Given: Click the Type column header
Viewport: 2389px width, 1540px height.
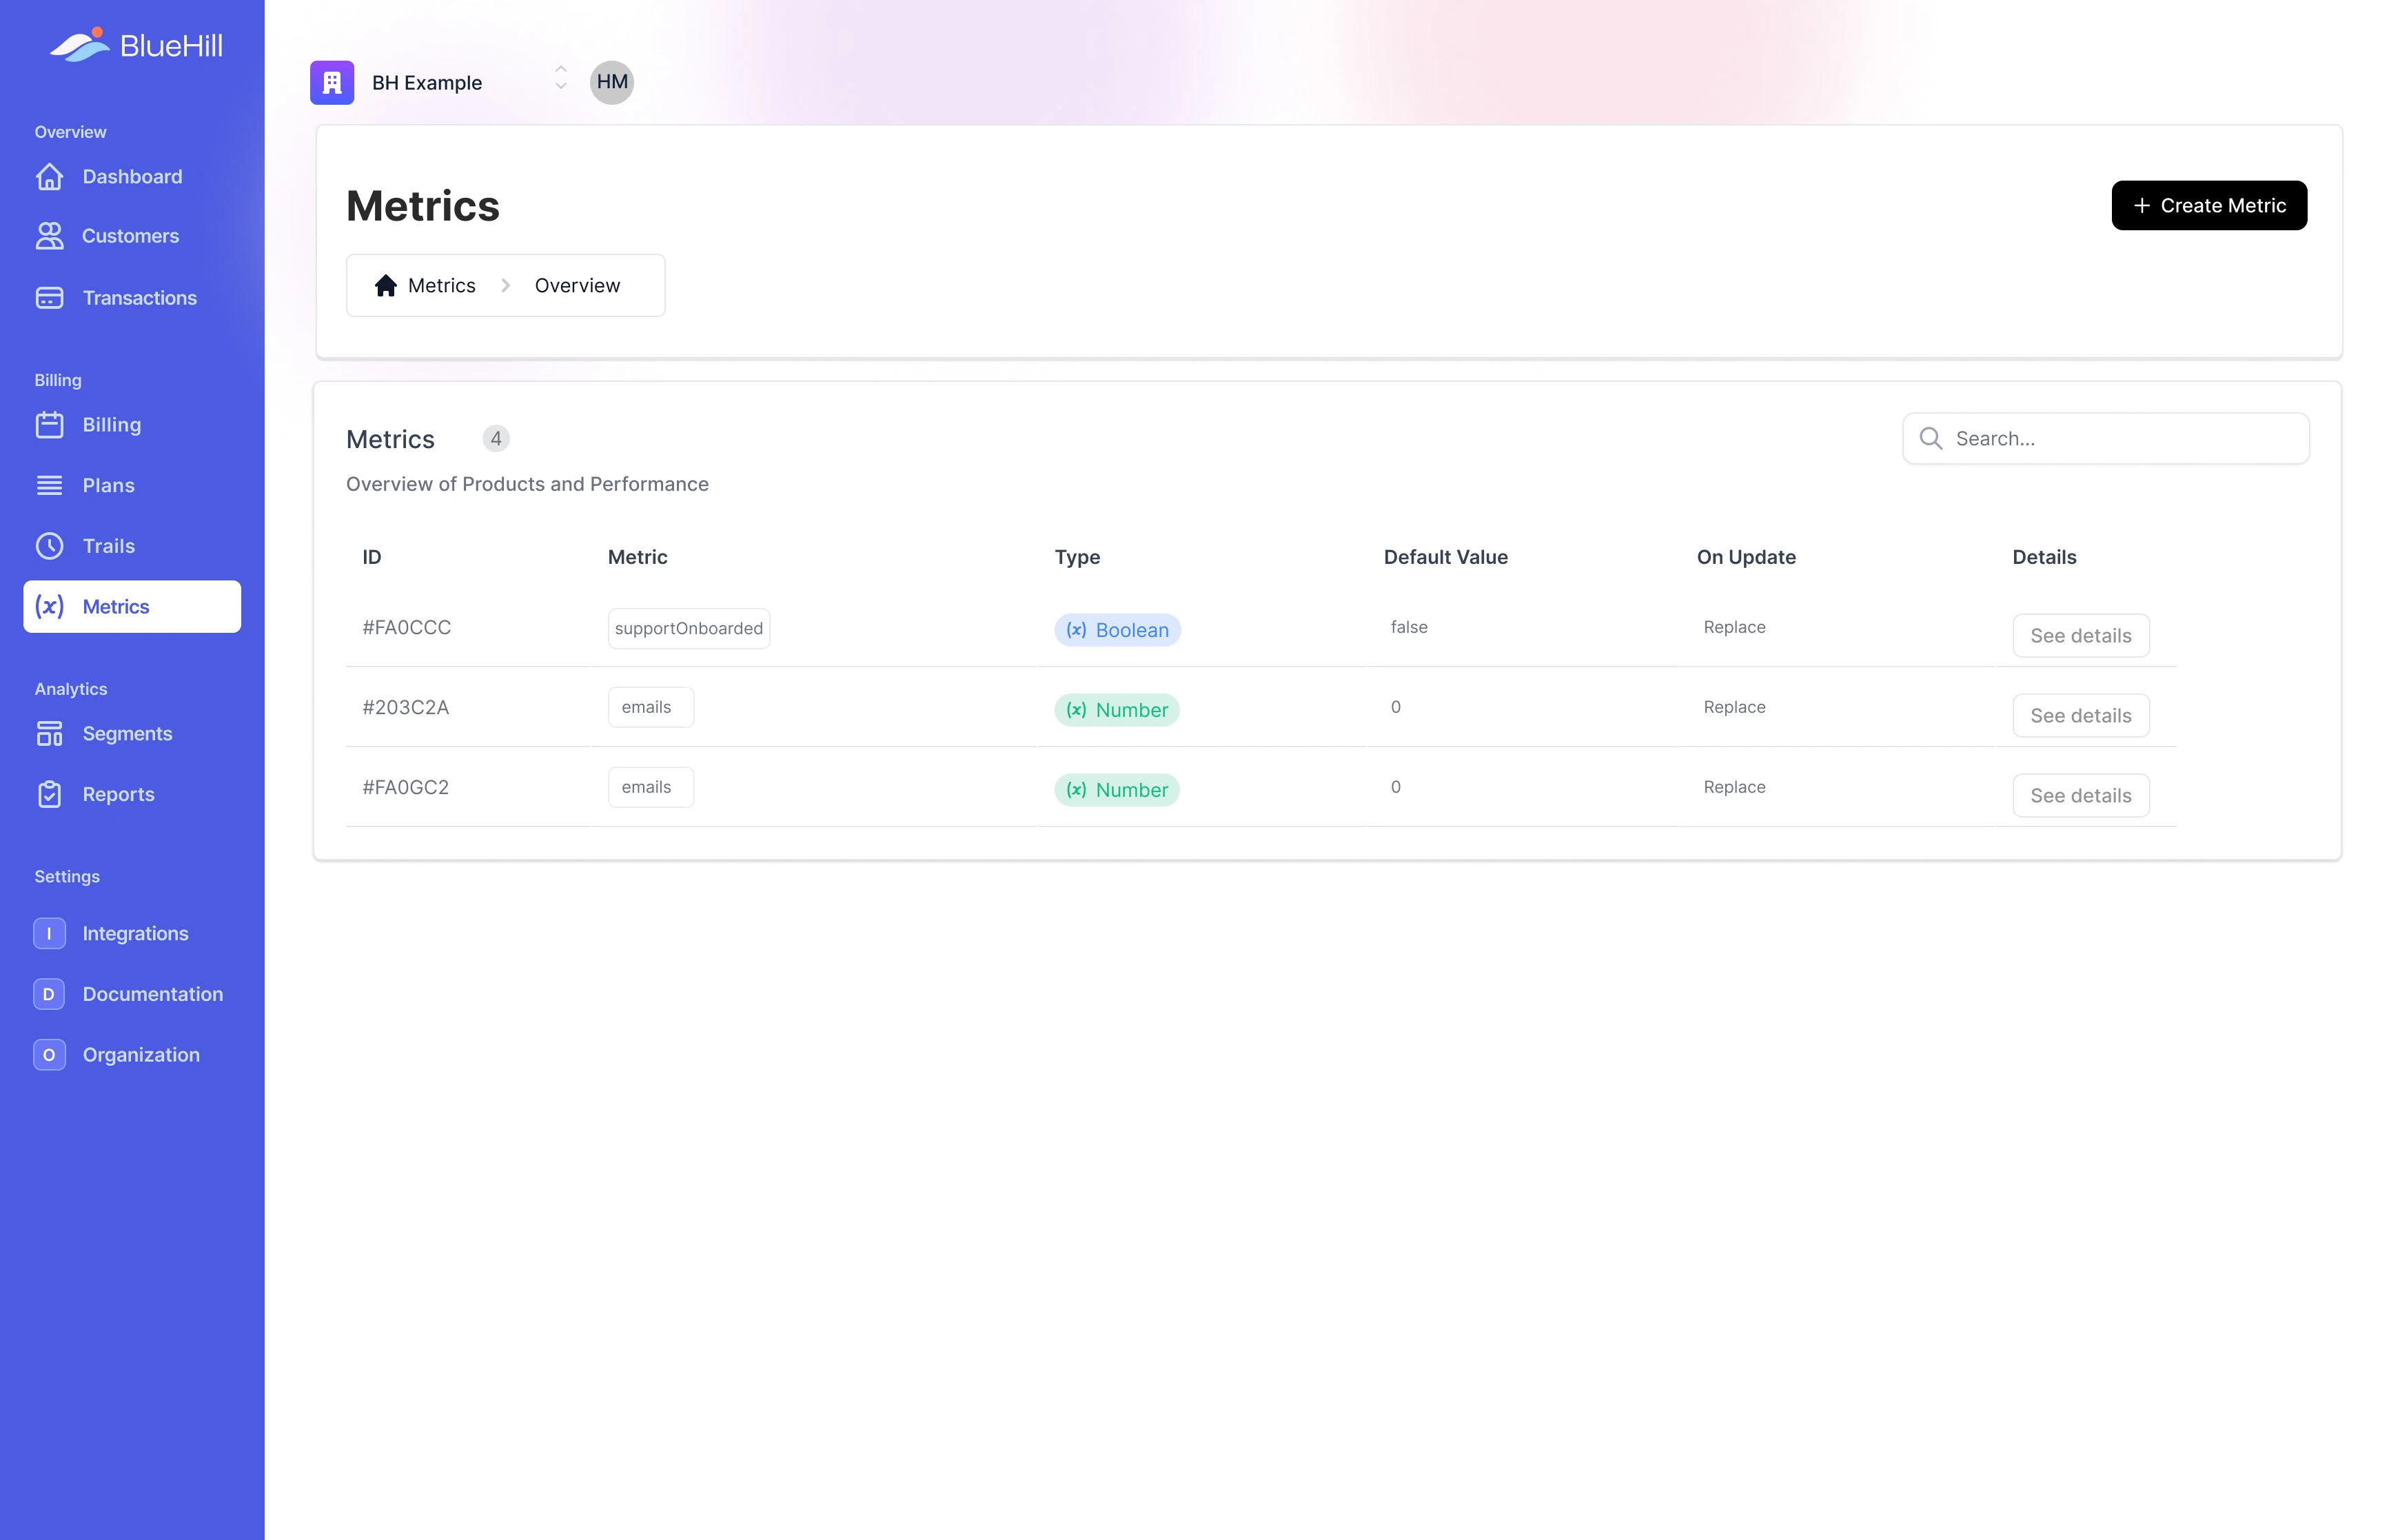Looking at the screenshot, I should [x=1077, y=557].
